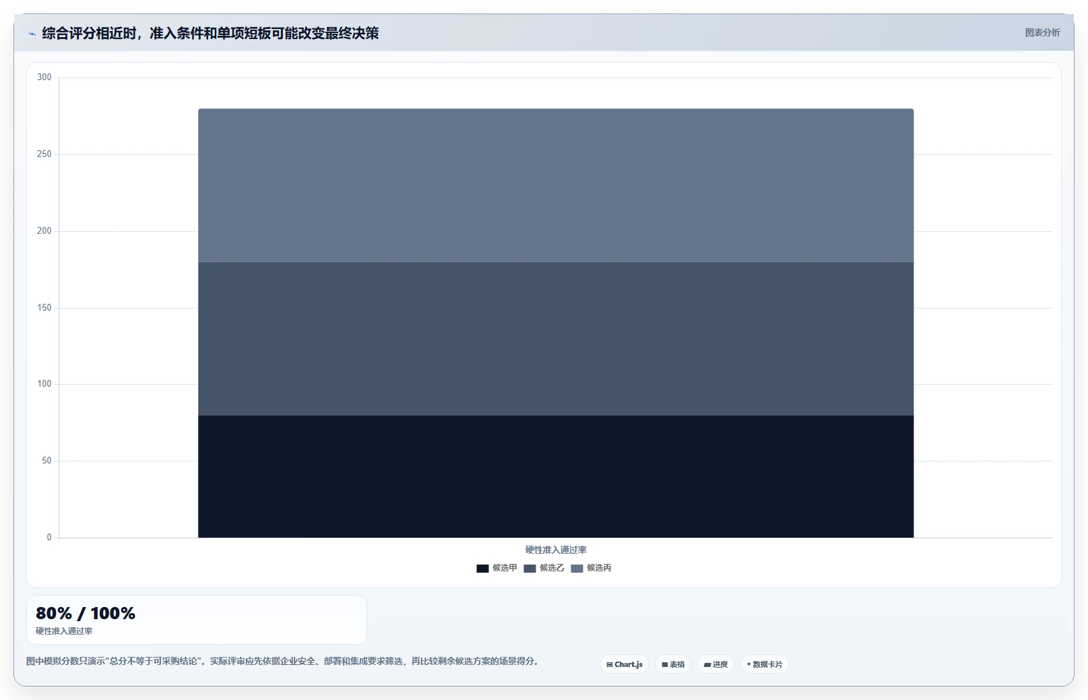This screenshot has height=700, width=1088.
Task: Click the 80% / 100% data card value
Action: point(86,613)
